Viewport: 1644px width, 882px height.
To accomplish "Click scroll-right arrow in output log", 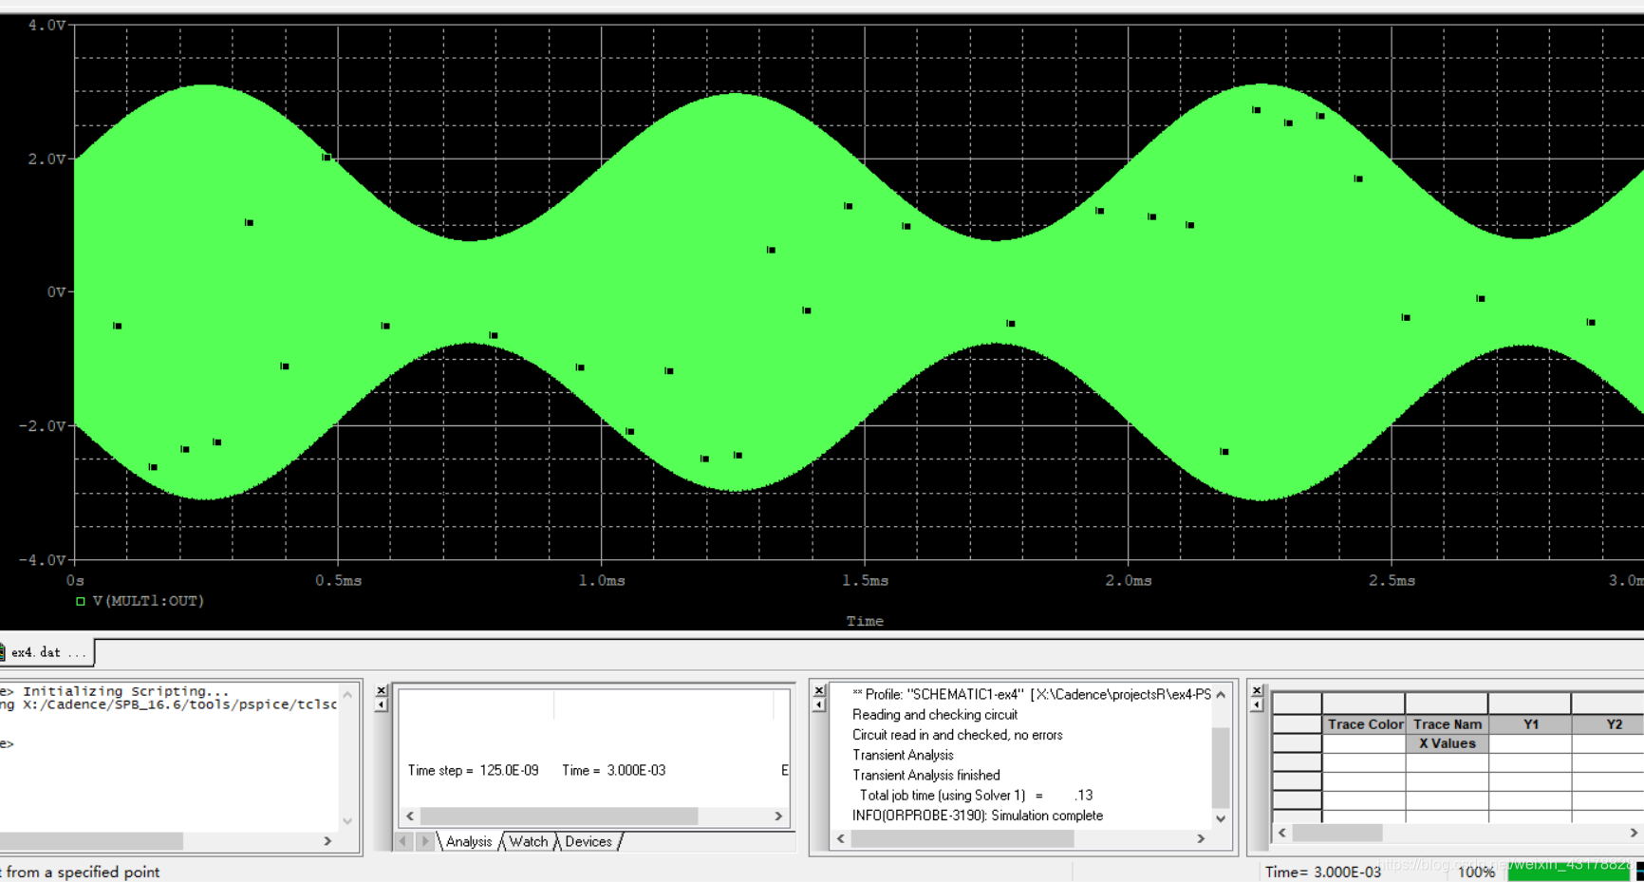I will tap(1201, 838).
